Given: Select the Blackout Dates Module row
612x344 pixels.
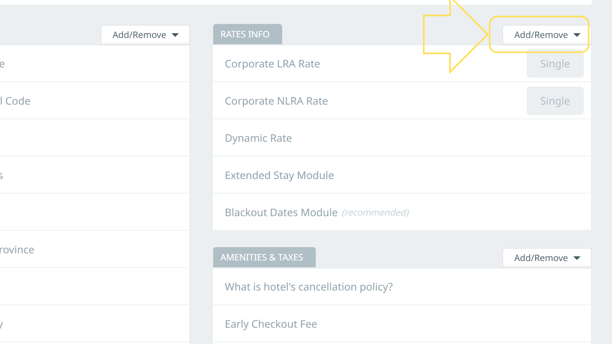Looking at the screenshot, I should 281,212.
